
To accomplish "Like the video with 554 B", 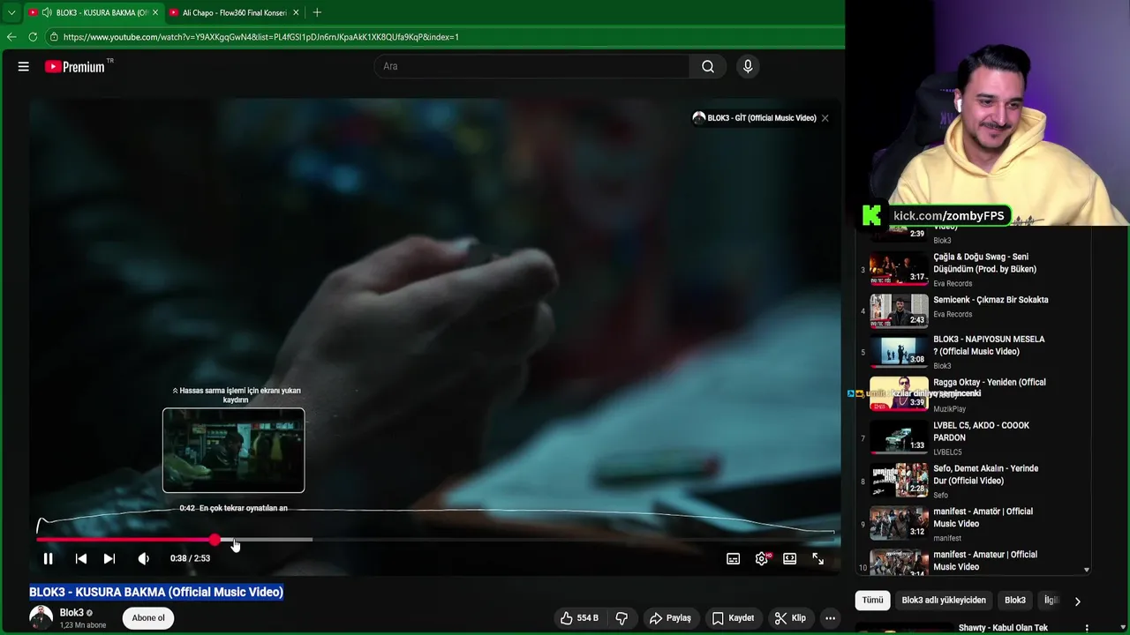I will click(x=579, y=618).
